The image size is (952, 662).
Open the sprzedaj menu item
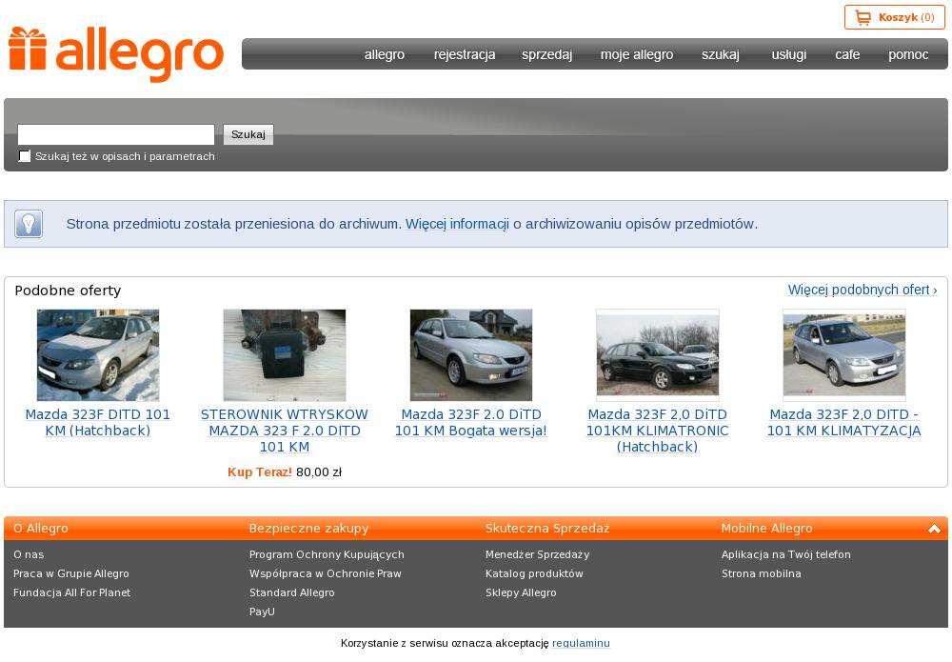[546, 54]
